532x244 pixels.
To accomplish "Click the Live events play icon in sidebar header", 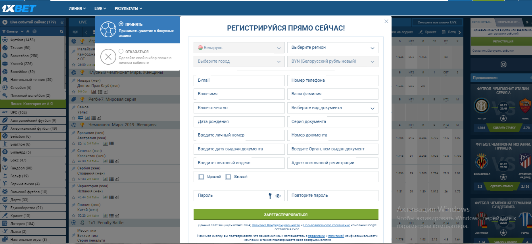I will tap(5, 22).
